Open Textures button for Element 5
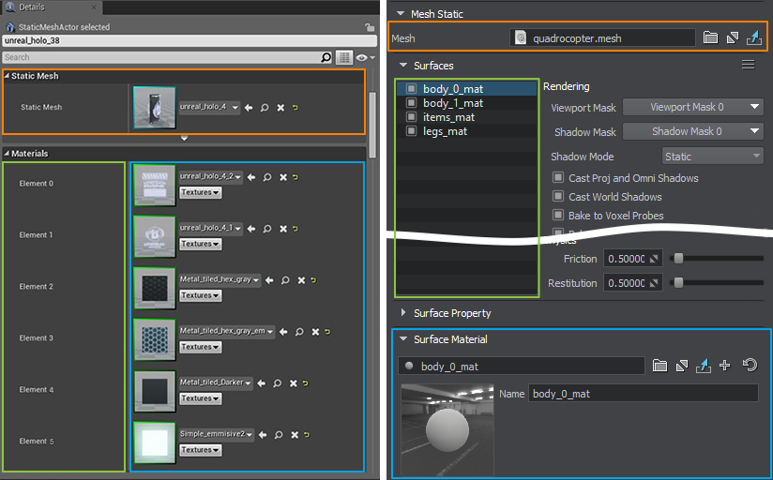This screenshot has width=773, height=480. [x=200, y=450]
